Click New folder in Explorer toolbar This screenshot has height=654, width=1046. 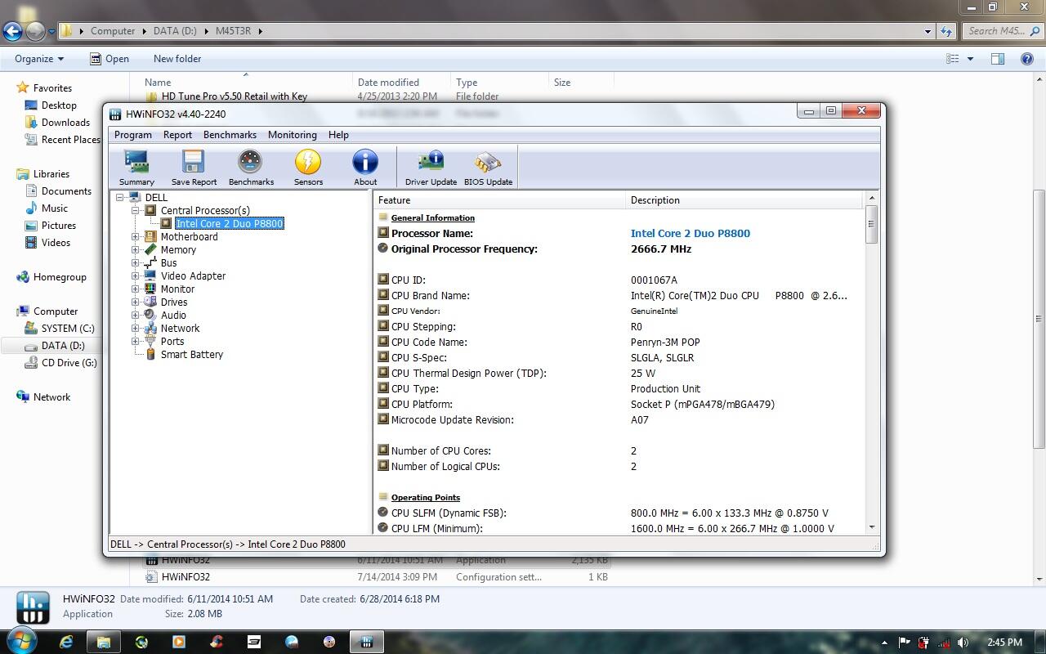(x=177, y=59)
